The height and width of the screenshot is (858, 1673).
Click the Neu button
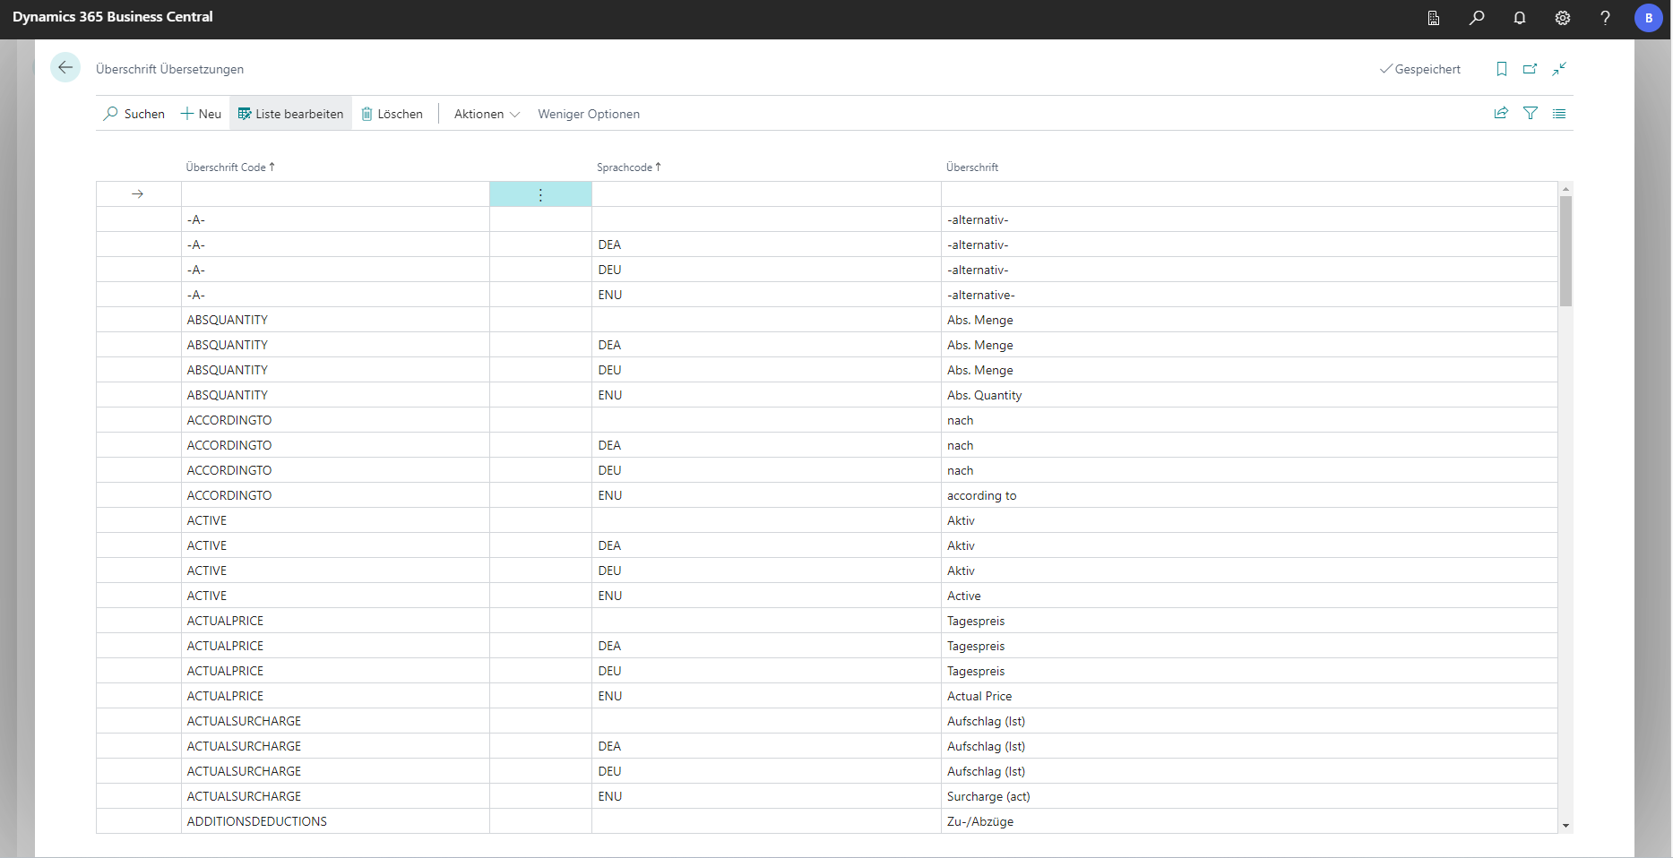202,114
